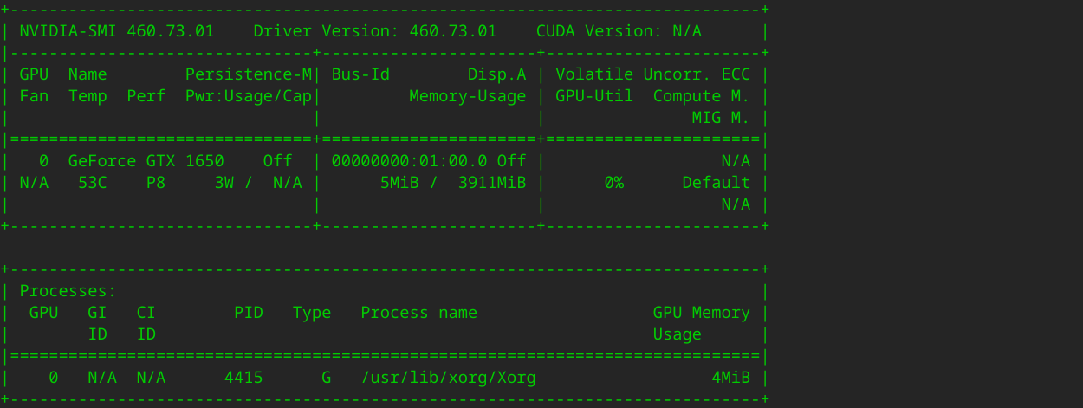The image size is (1083, 408).
Task: Click the CUDA Version N/A text
Action: click(619, 31)
